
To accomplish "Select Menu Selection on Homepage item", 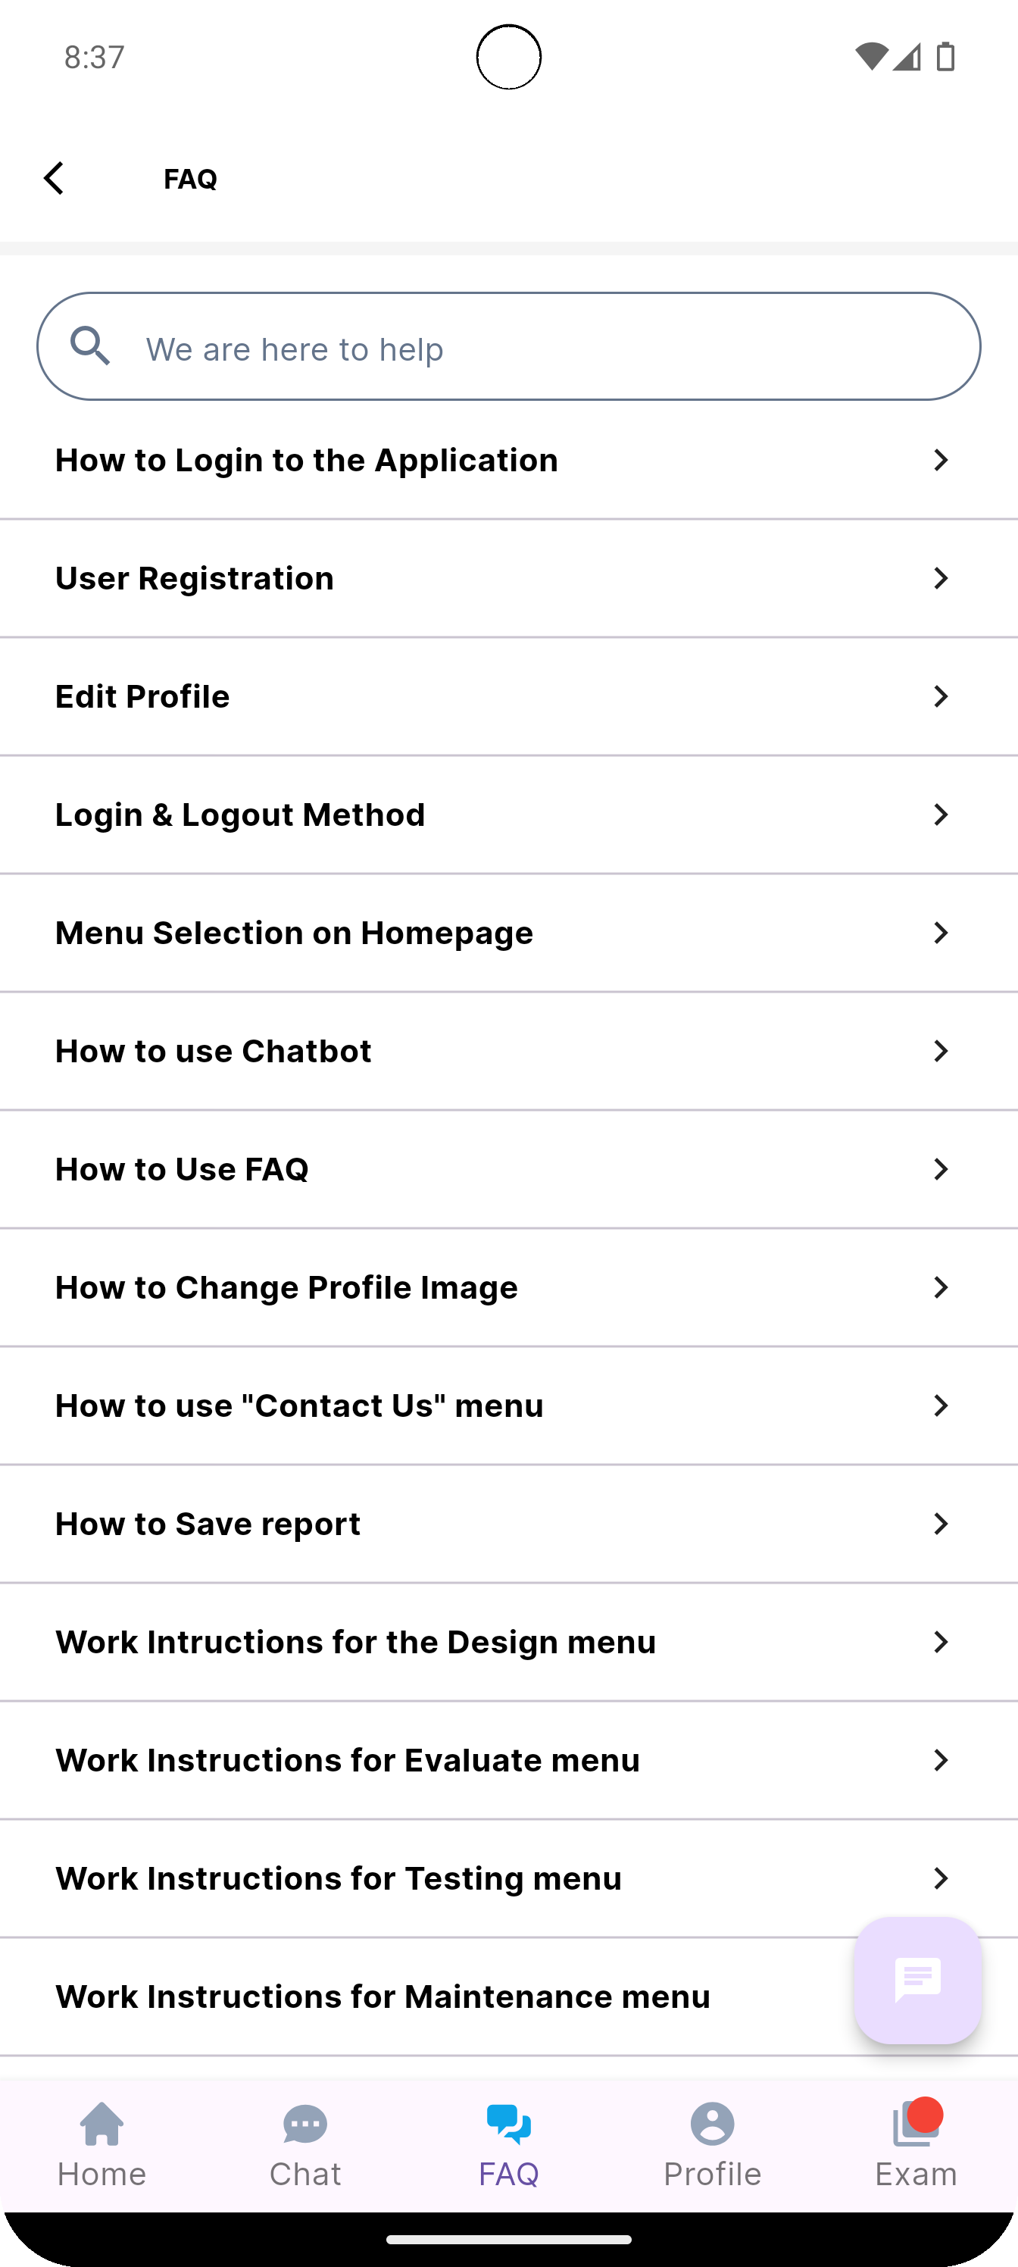I will 508,933.
